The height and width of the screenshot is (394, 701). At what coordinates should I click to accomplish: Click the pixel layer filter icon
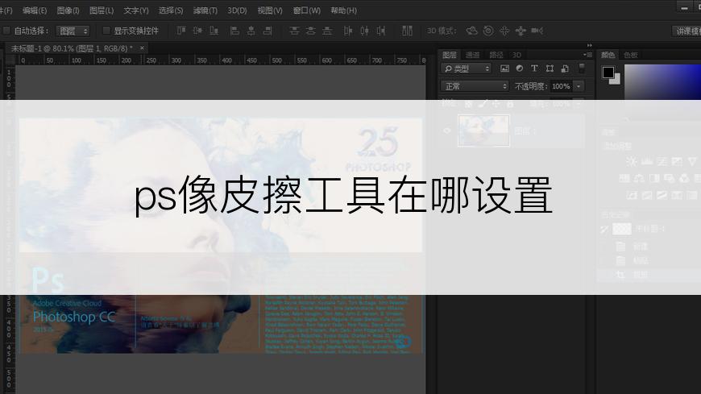click(505, 69)
